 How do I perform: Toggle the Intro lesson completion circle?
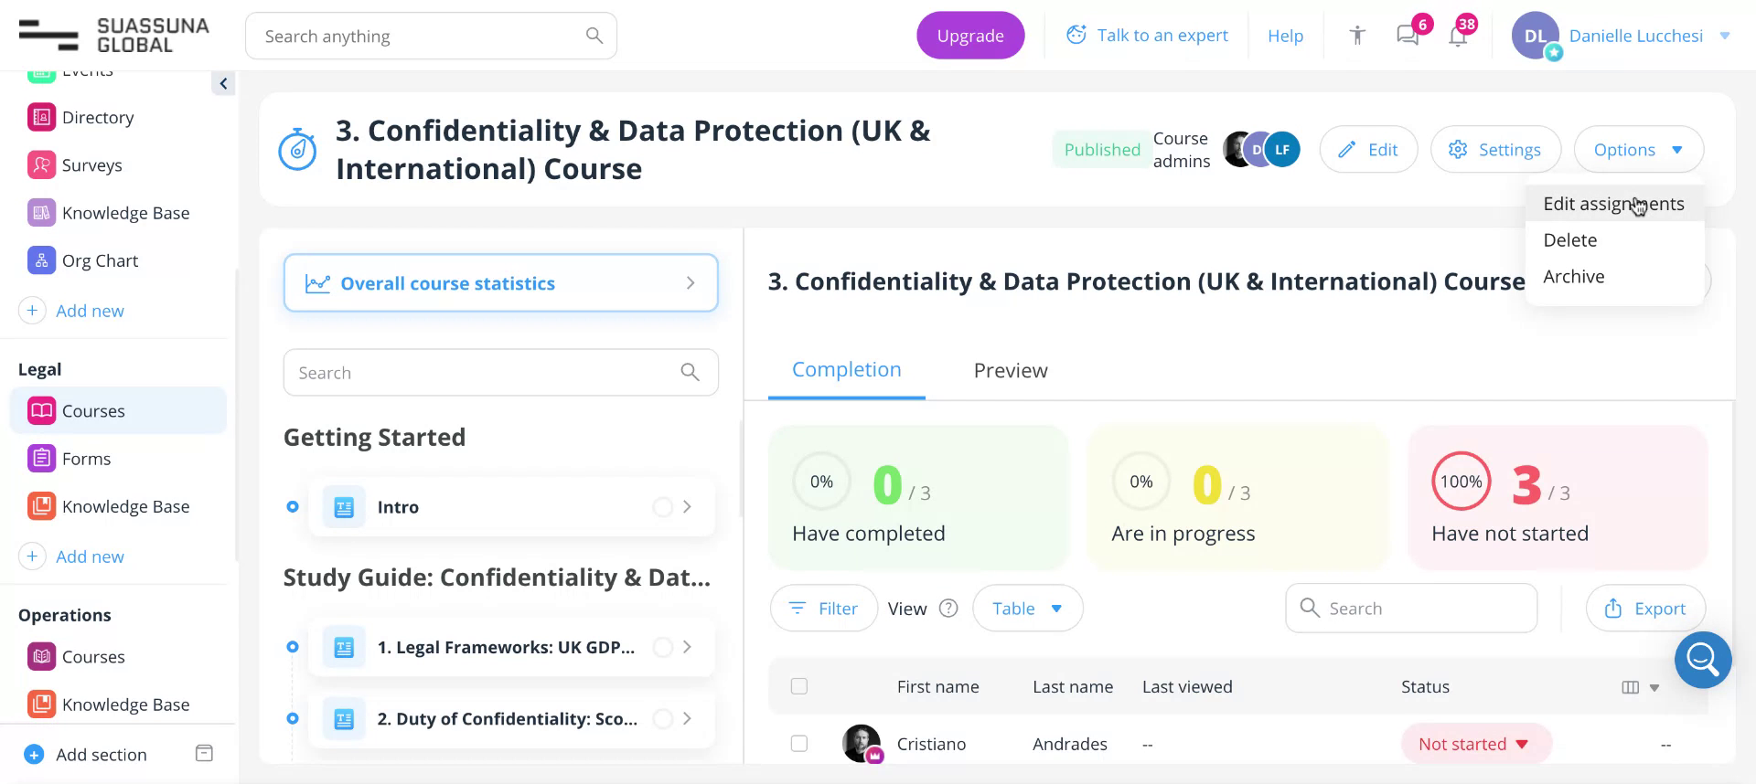(x=663, y=507)
